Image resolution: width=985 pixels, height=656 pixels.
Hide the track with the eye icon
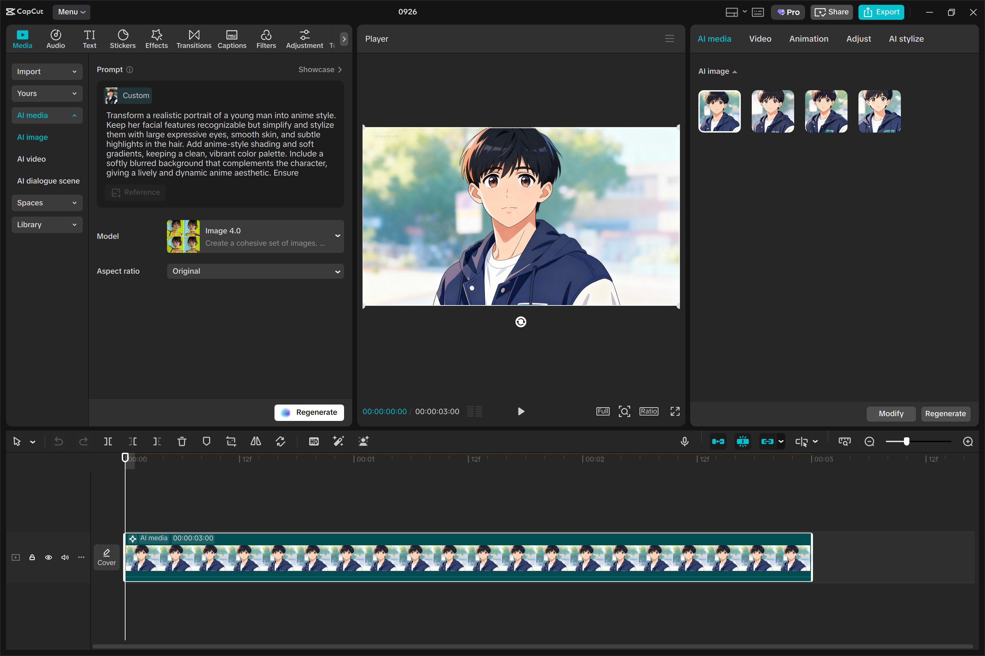pos(49,557)
